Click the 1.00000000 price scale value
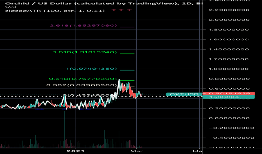Viewport: 262px width, 154px height. [x=229, y=69]
